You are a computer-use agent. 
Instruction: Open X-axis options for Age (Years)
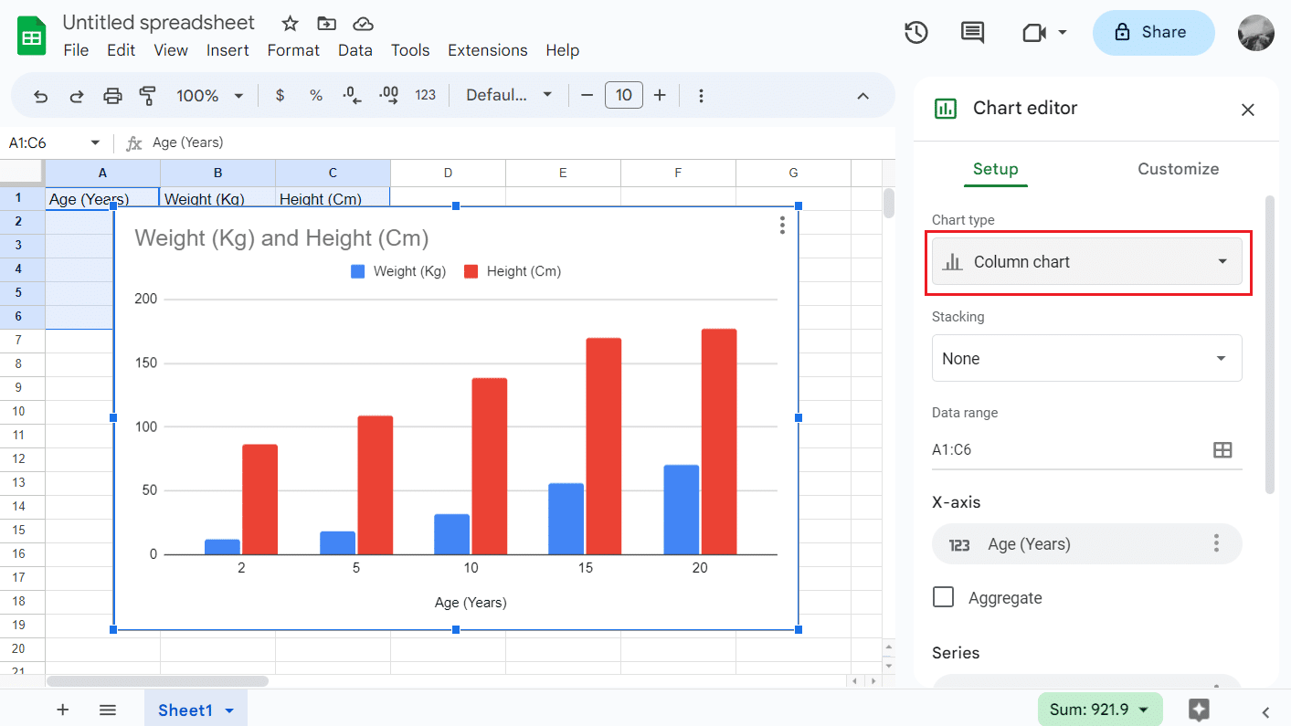tap(1216, 542)
